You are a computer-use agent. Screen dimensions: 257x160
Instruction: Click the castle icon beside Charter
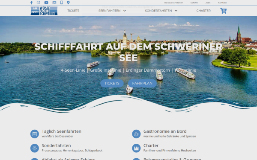[x=136, y=148]
